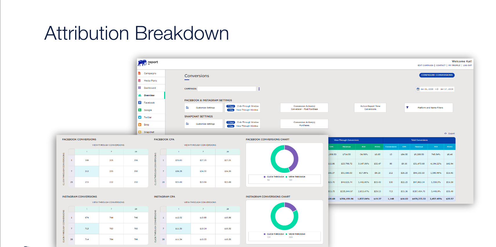Viewport: 496px width, 247px height.
Task: Click the Snapchat sidebar icon
Action: [140, 132]
